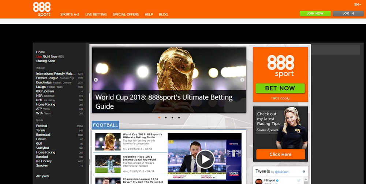
Task: Visit the Blog menu item
Action: (x=163, y=15)
